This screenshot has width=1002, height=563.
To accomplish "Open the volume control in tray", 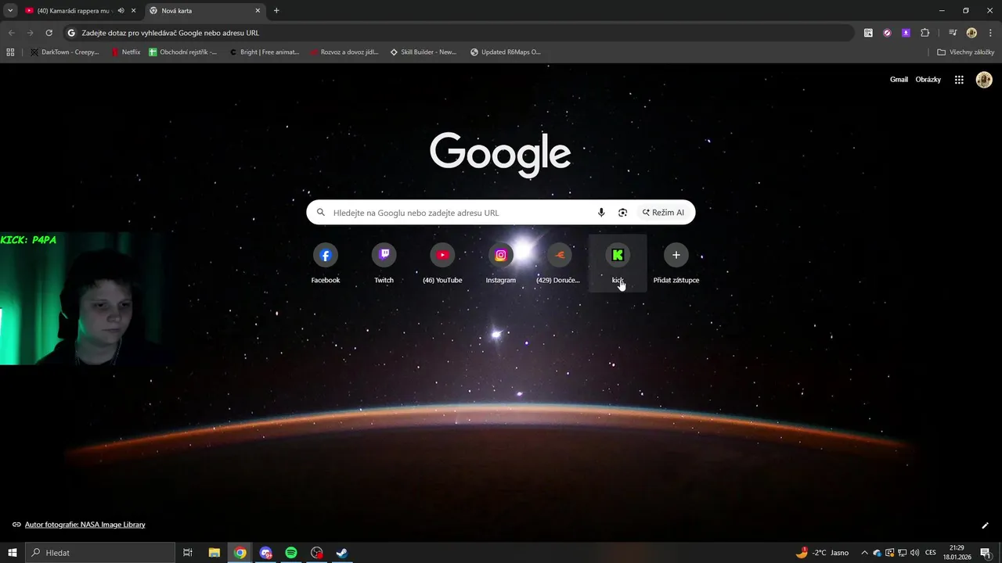I will (915, 553).
